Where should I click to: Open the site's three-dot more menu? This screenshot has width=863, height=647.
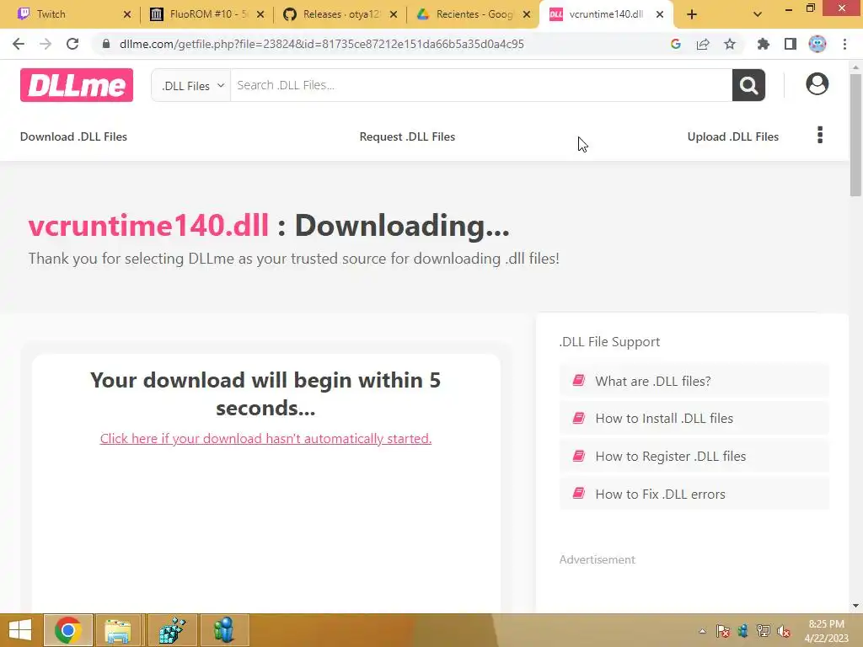[820, 135]
